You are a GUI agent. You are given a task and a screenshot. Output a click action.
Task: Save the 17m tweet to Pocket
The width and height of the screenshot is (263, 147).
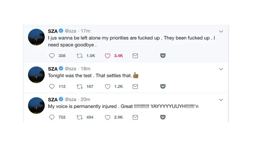pyautogui.click(x=163, y=56)
